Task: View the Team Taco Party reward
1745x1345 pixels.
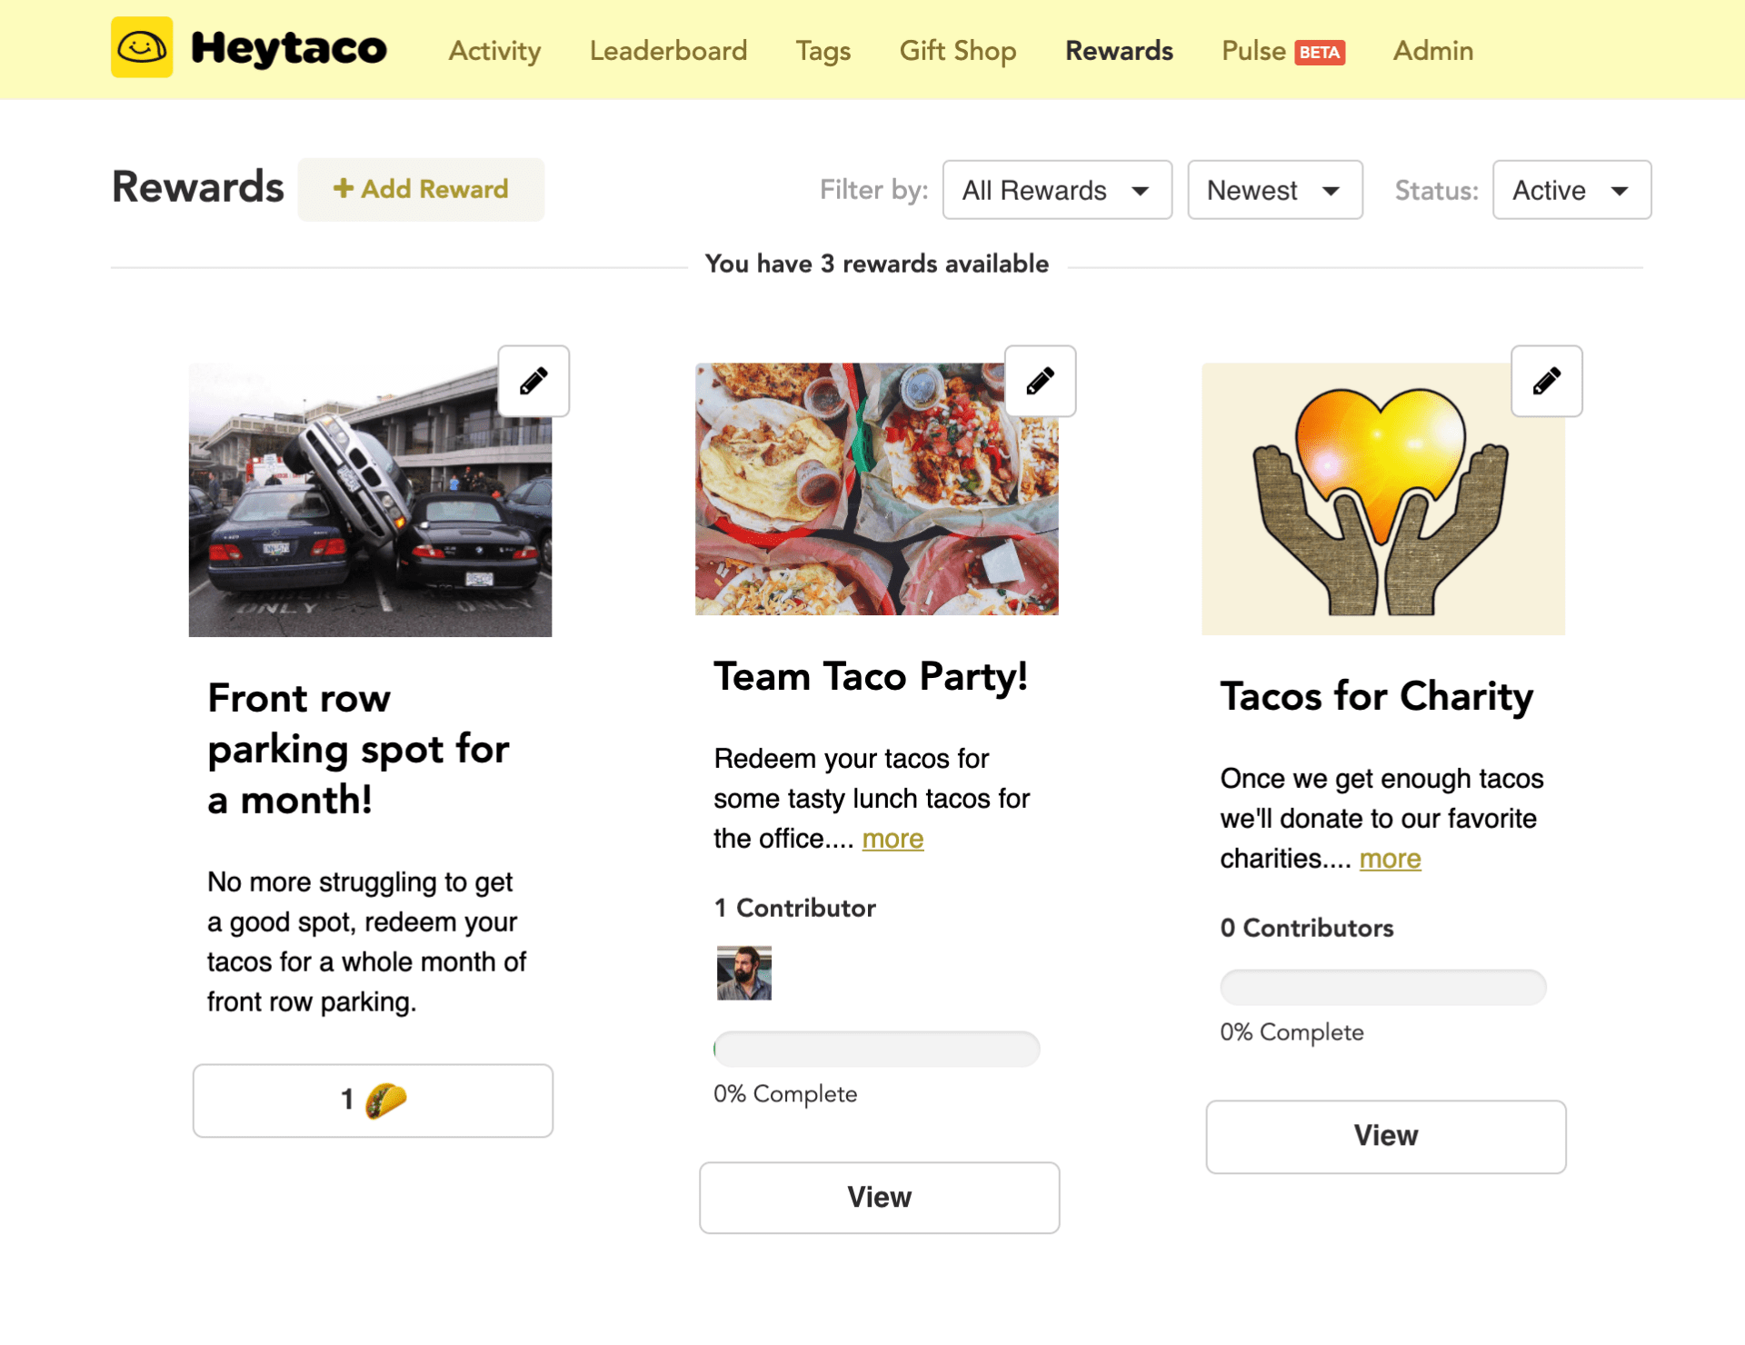Action: tap(879, 1197)
